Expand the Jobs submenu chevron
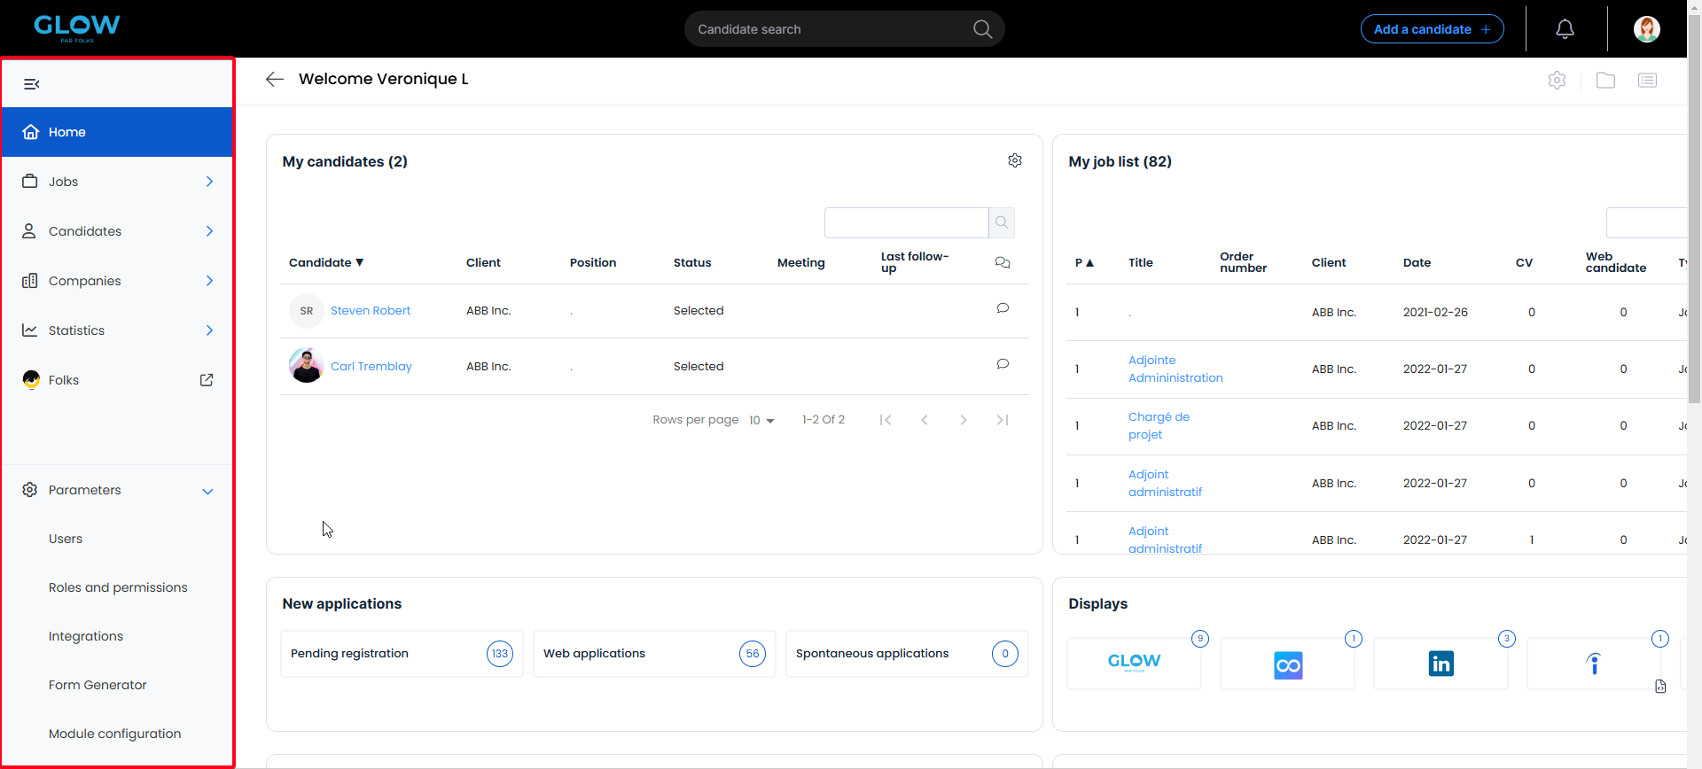Image resolution: width=1702 pixels, height=769 pixels. tap(209, 182)
